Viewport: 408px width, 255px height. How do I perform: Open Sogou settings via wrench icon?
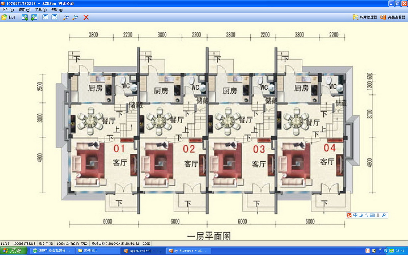384,215
